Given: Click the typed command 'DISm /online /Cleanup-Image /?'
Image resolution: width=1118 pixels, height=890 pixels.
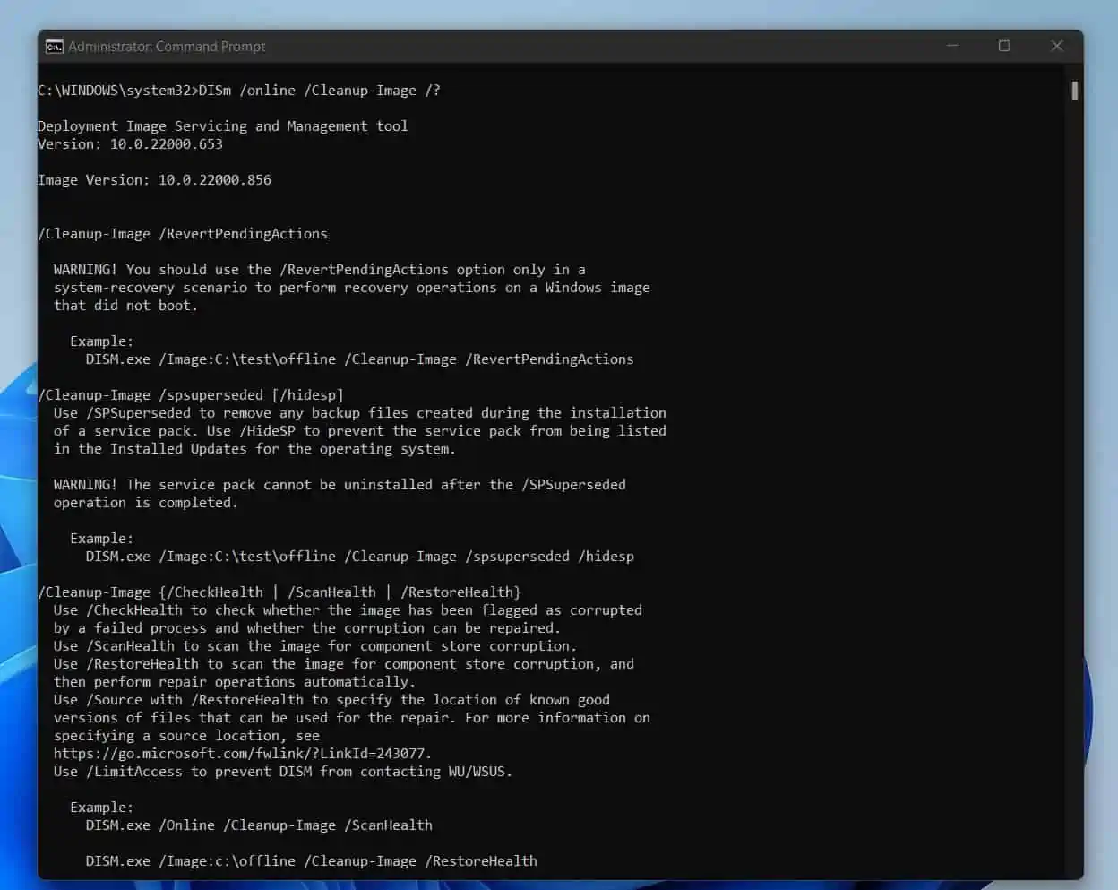Looking at the screenshot, I should pos(320,91).
